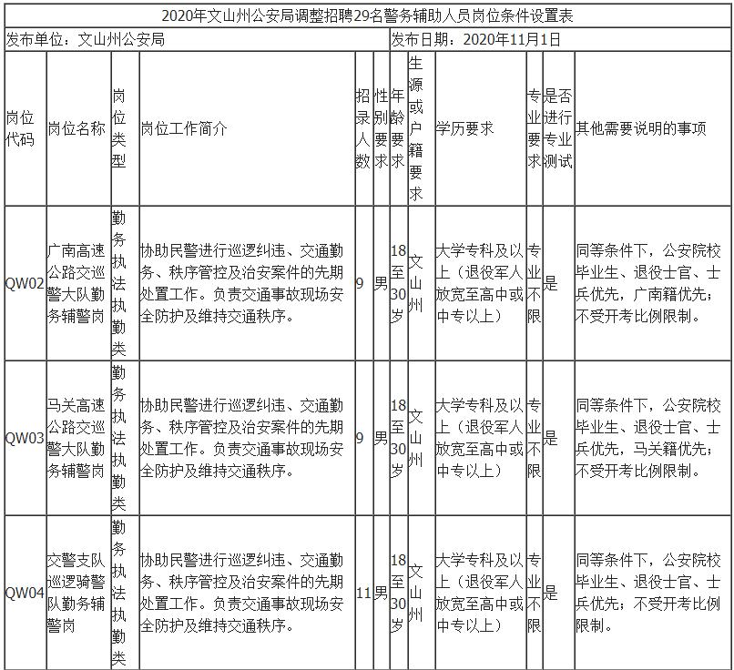The width and height of the screenshot is (734, 670).
Task: Select age 18至30岁 in the QW02 row
Action: pyautogui.click(x=399, y=283)
